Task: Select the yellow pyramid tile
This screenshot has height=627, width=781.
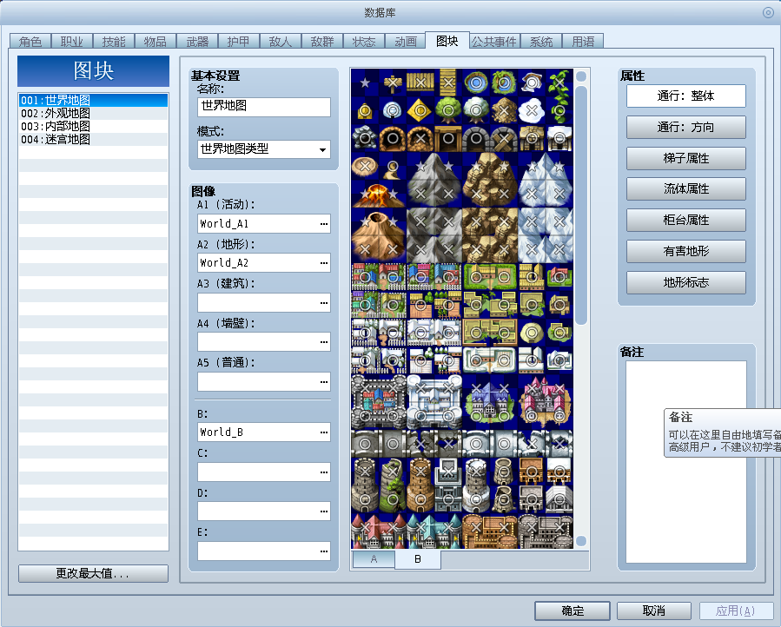Action: [x=420, y=110]
